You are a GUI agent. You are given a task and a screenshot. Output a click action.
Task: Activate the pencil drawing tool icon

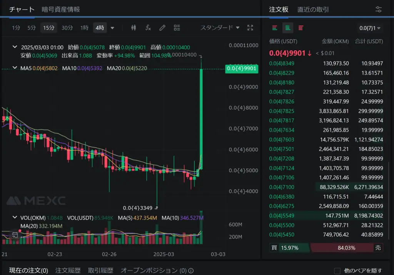[162, 28]
